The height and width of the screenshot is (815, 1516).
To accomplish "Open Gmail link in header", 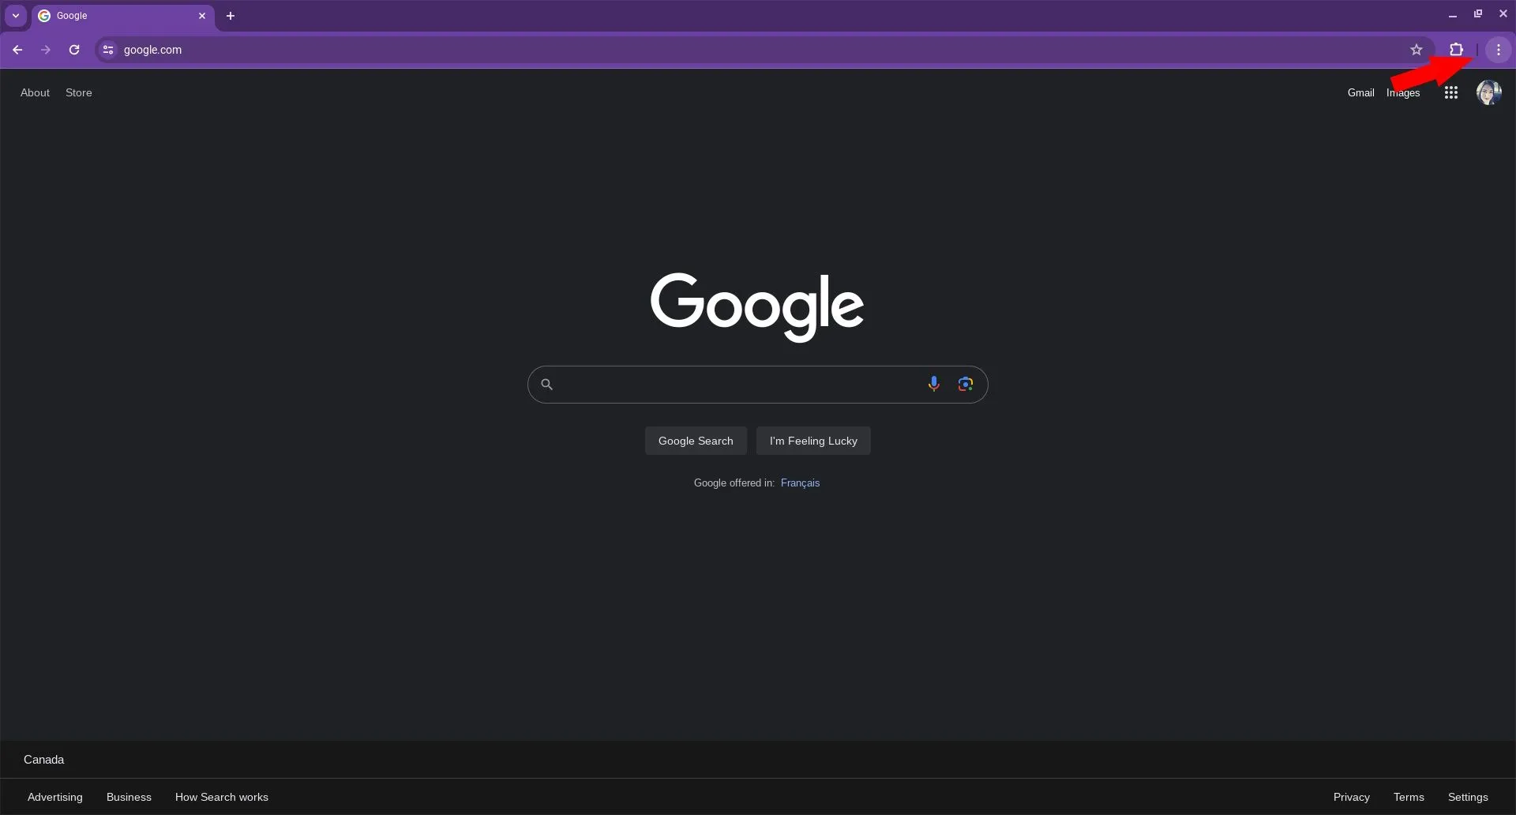I will coord(1360,93).
